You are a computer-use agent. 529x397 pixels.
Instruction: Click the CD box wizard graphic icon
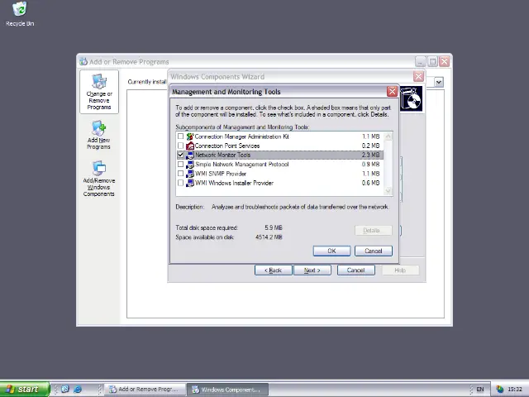tap(412, 99)
